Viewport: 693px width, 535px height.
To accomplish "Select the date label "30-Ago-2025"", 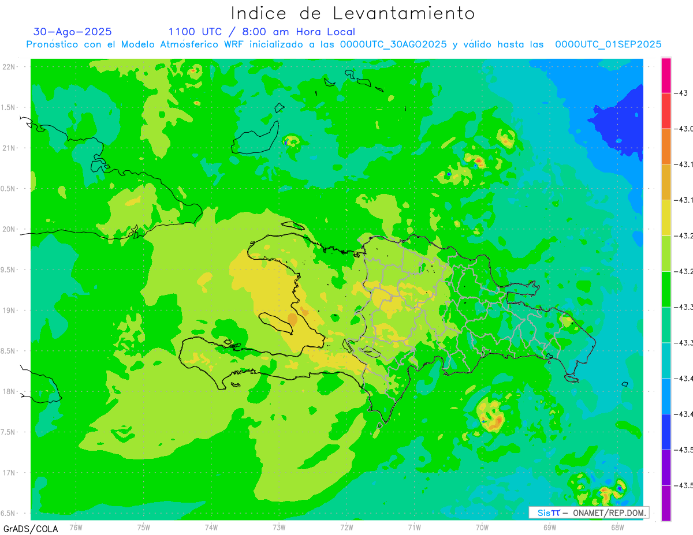I will [73, 32].
